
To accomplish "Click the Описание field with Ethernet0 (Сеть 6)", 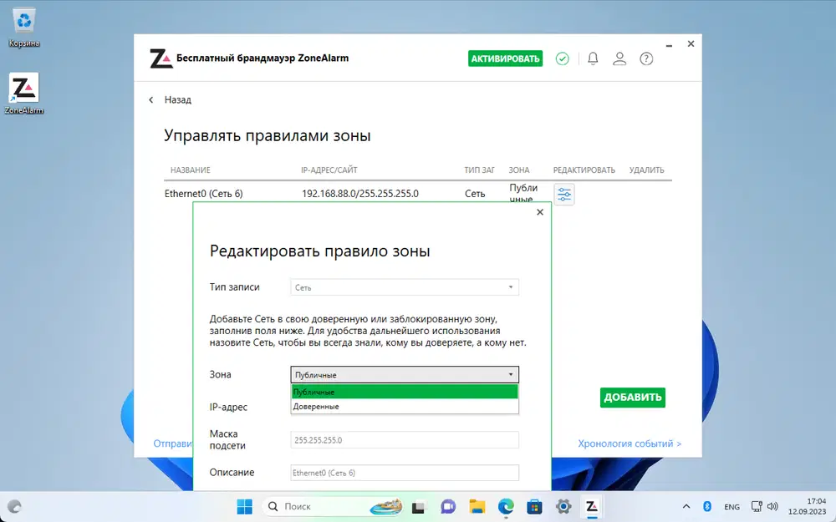I will pyautogui.click(x=405, y=473).
